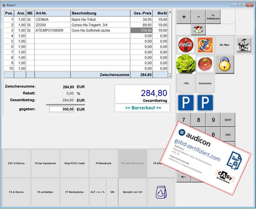Image resolution: width=256 pixels, height=209 pixels.
Task: Click F5 schließen
Action: tap(46, 192)
